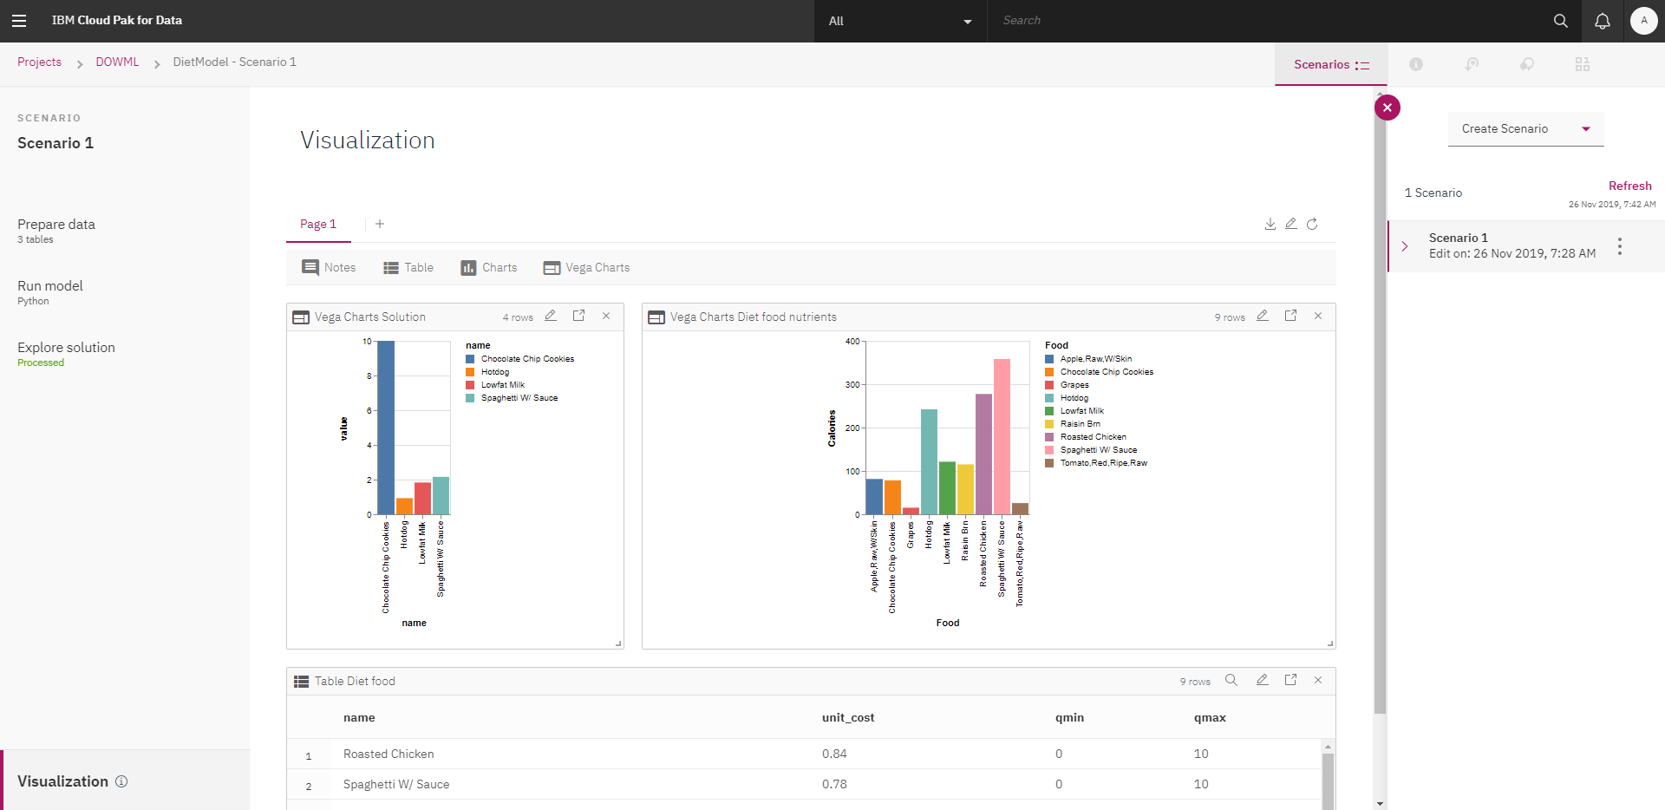The width and height of the screenshot is (1665, 810).
Task: Open the project search icon in the header
Action: click(1561, 20)
